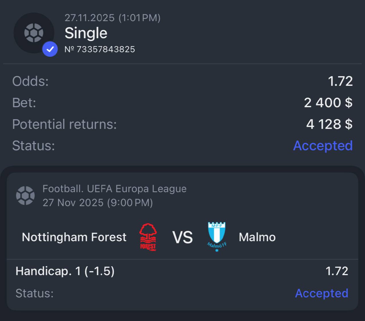Click the Accepted status in event card
The image size is (365, 321).
click(322, 293)
